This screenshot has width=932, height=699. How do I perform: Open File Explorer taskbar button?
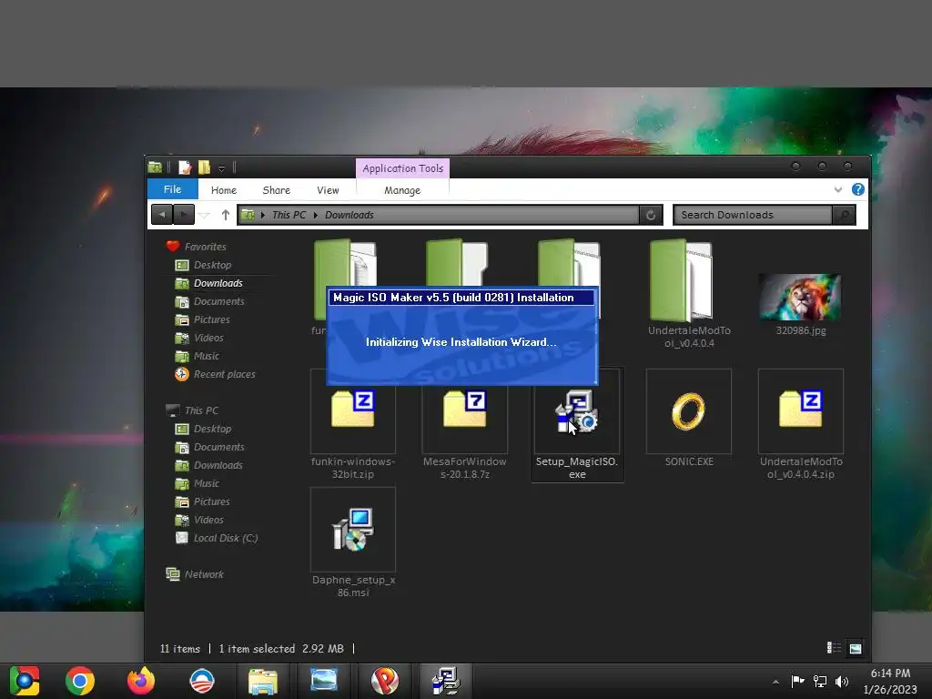pyautogui.click(x=263, y=681)
